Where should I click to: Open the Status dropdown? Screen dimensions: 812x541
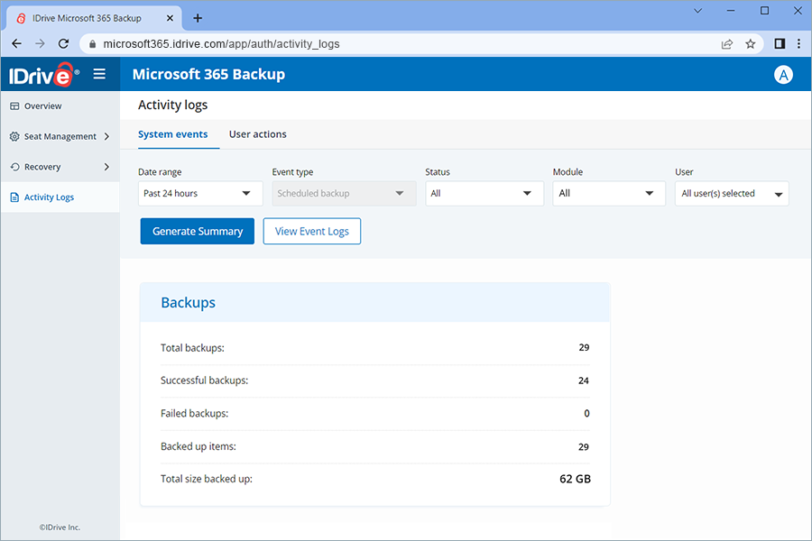coord(484,194)
